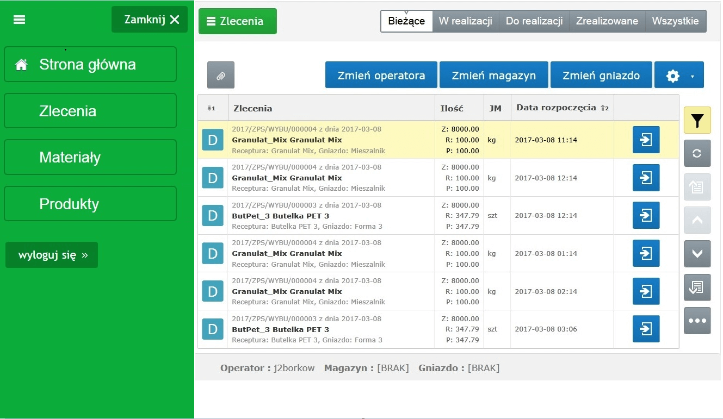The width and height of the screenshot is (723, 419).
Task: Click Zmień gniazdo button
Action: [x=601, y=75]
